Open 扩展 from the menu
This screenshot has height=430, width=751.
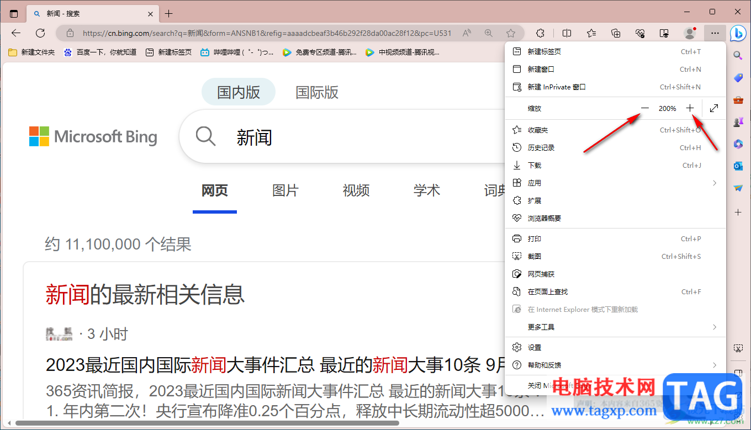pos(615,201)
